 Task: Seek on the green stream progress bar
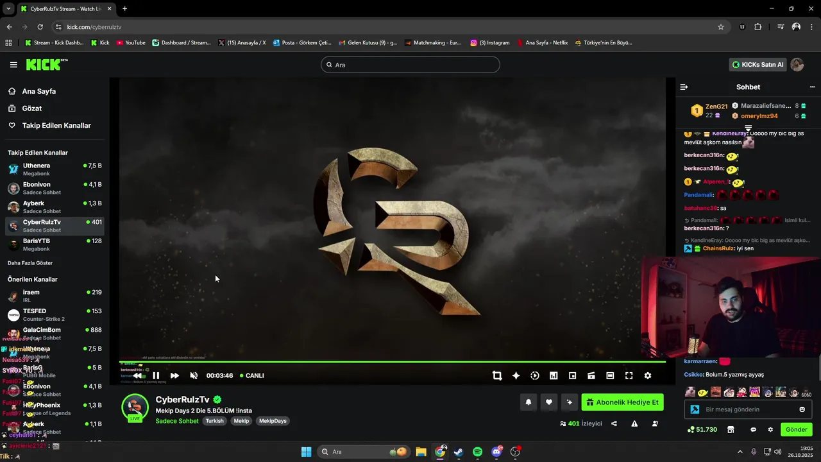(392, 362)
